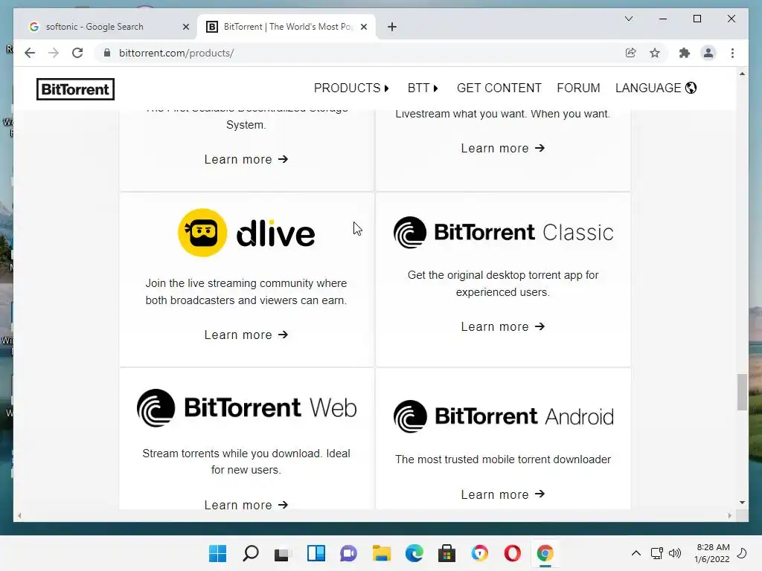Open the FORUM link
The width and height of the screenshot is (762, 571).
coord(578,88)
